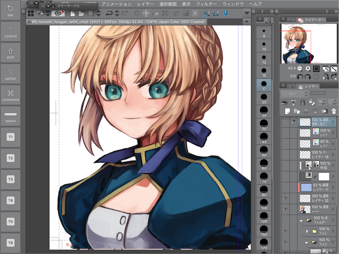The height and width of the screenshot is (254, 339).
Task: Click the 100% view square icon in Navigator
Action: pos(316,69)
